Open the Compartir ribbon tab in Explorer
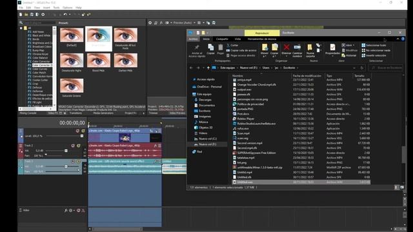 tap(222, 39)
